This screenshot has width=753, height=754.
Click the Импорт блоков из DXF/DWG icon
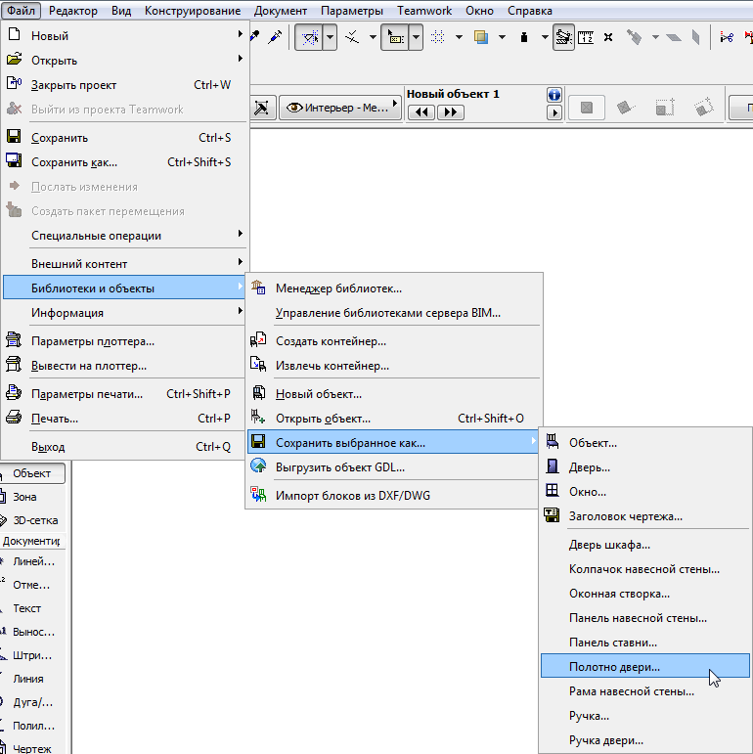point(258,494)
